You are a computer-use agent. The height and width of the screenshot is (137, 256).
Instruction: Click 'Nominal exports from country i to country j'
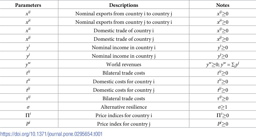click(124, 14)
